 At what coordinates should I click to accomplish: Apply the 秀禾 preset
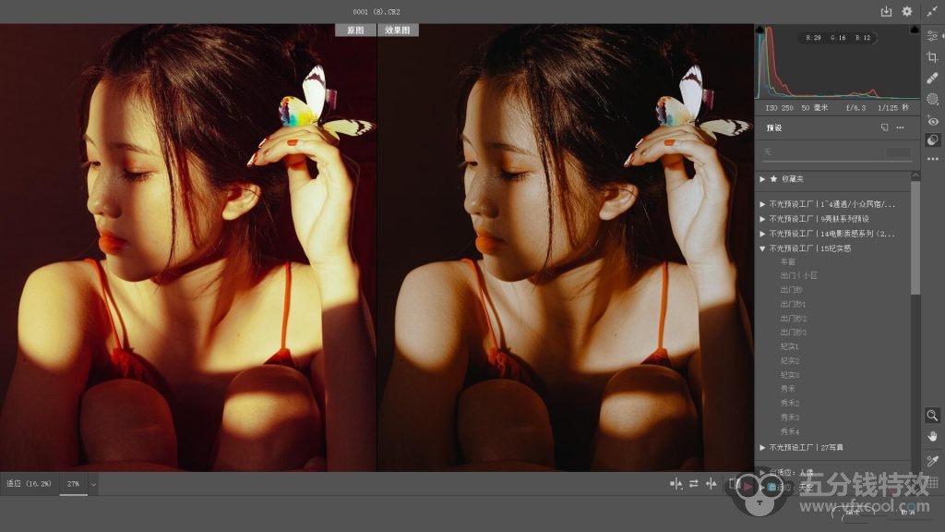[x=788, y=389]
